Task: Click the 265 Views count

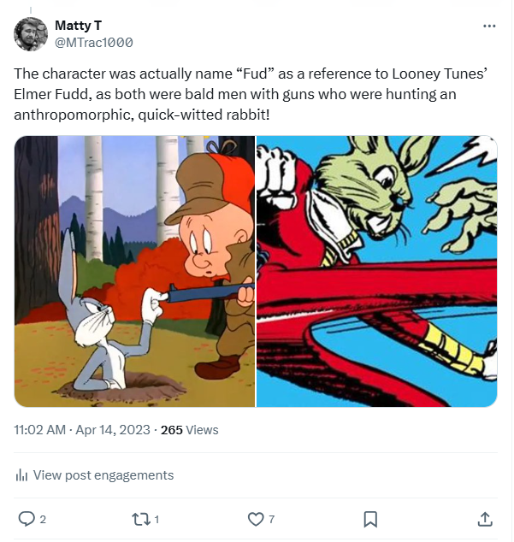Action: (x=189, y=430)
